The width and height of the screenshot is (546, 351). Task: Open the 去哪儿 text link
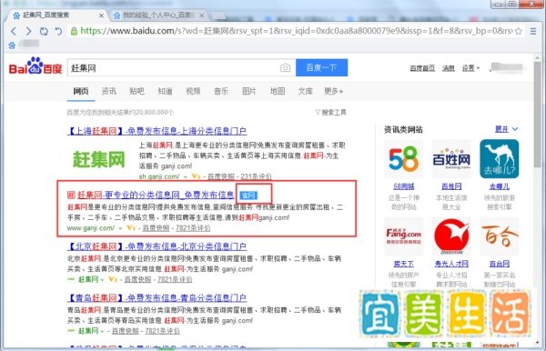(x=500, y=186)
